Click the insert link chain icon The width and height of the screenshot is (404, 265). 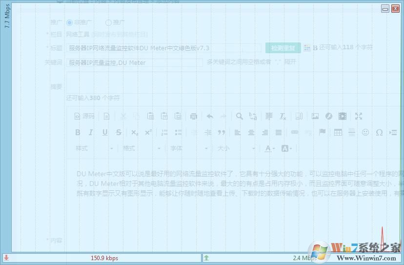(295, 132)
